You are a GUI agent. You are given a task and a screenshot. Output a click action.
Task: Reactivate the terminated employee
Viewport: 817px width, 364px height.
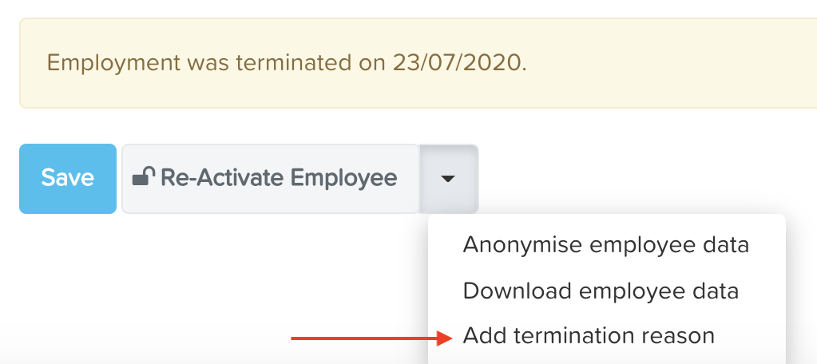click(x=271, y=179)
